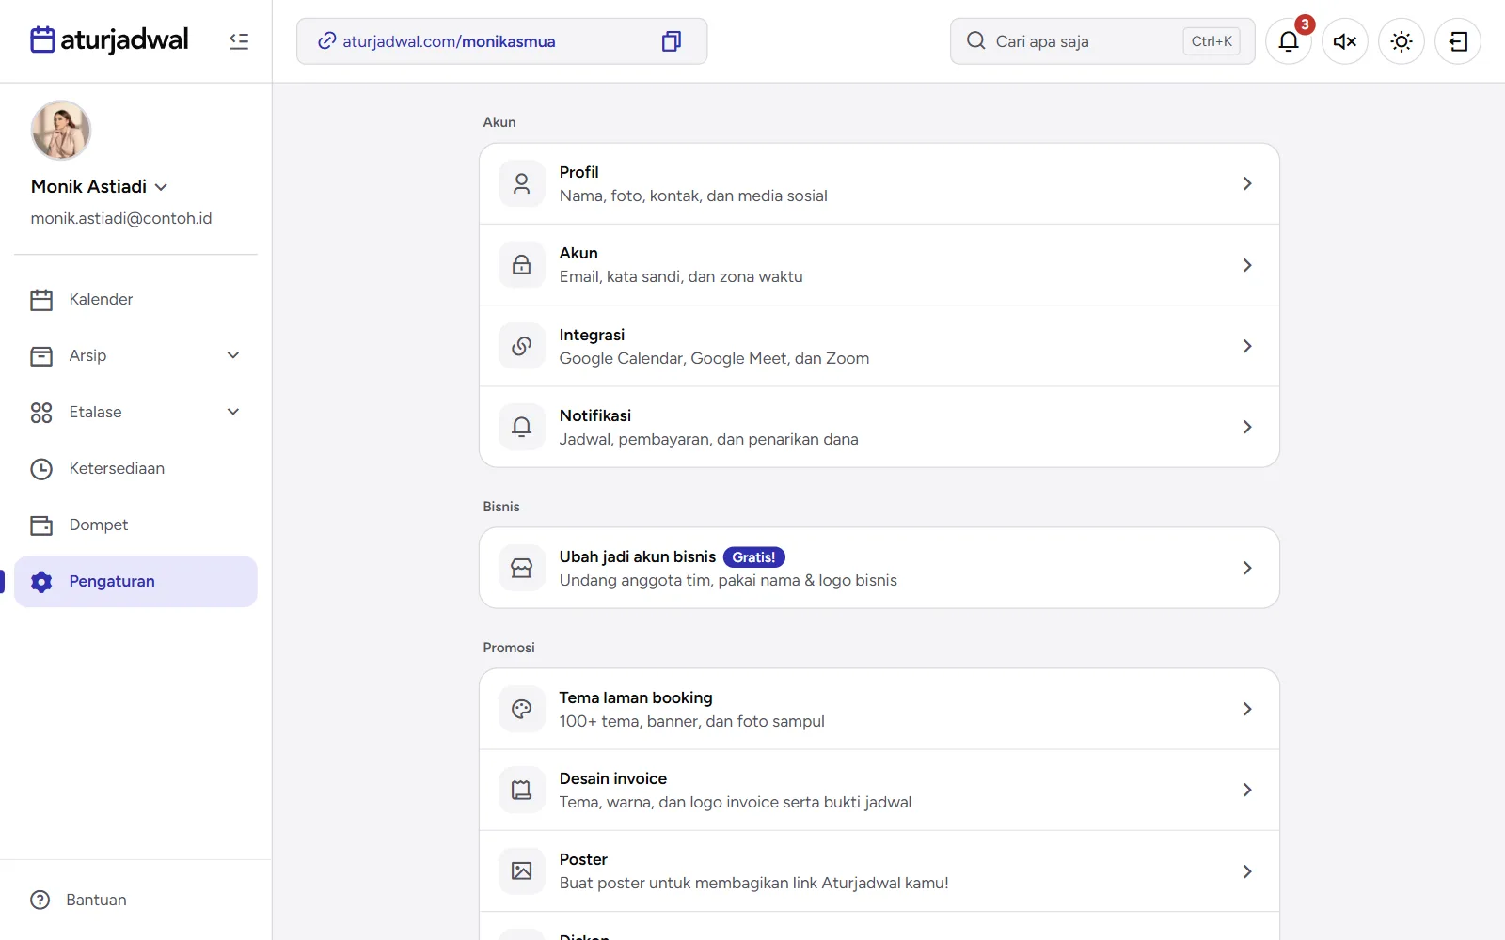Click the Ctrl+K shortcut badge

pyautogui.click(x=1212, y=41)
